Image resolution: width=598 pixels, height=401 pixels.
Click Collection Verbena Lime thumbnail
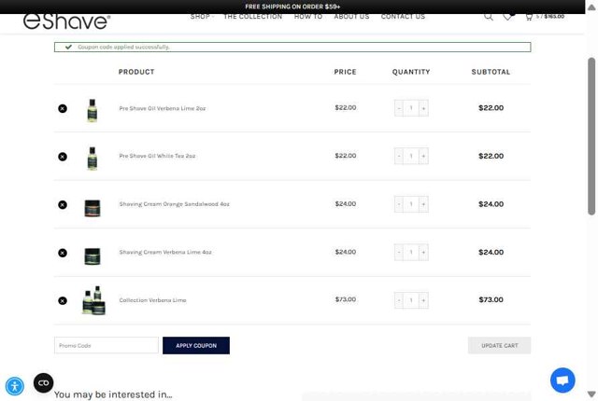tap(93, 300)
